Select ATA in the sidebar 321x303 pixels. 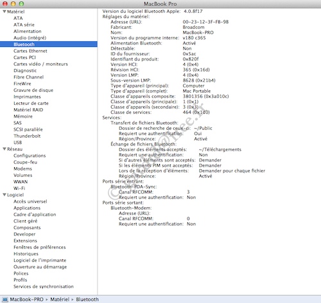18,18
